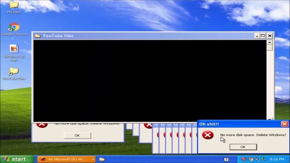
Task: Close the Oh shit!! dialog
Action: pyautogui.click(x=285, y=124)
